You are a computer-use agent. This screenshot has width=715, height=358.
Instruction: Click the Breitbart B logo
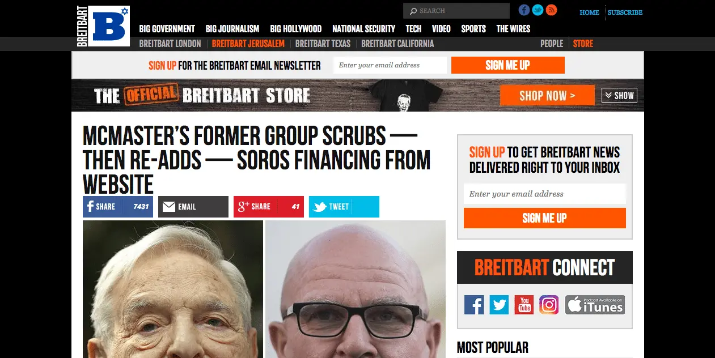click(x=104, y=26)
